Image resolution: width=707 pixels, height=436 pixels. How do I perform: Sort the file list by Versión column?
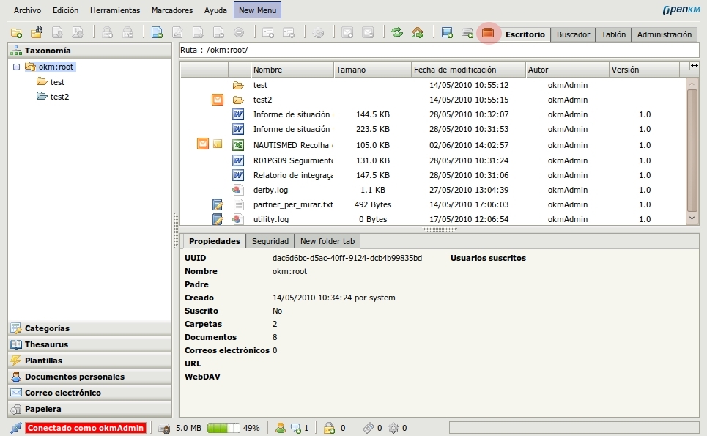[x=644, y=70]
